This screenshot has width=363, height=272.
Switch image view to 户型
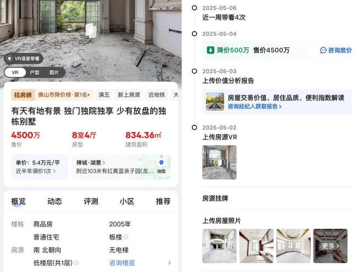coord(35,73)
